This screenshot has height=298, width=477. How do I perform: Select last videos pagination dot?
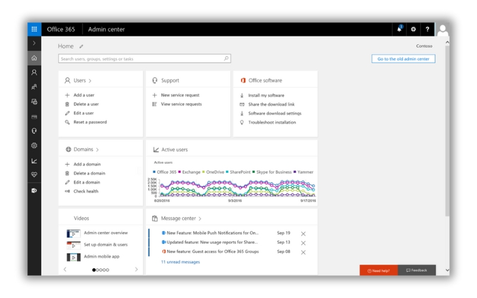[107, 270]
